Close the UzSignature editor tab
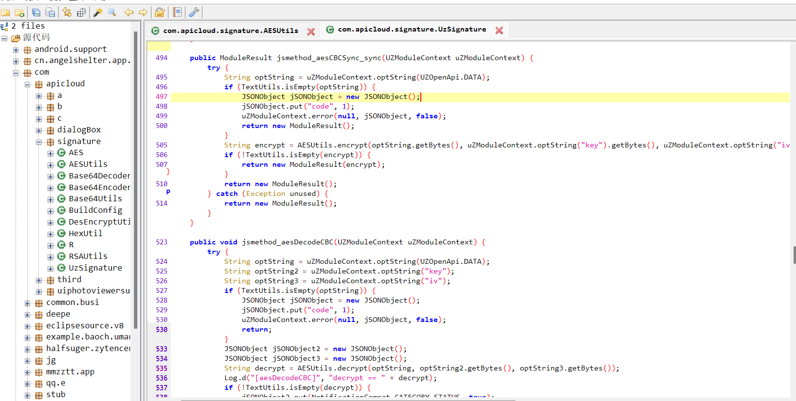 tap(499, 30)
